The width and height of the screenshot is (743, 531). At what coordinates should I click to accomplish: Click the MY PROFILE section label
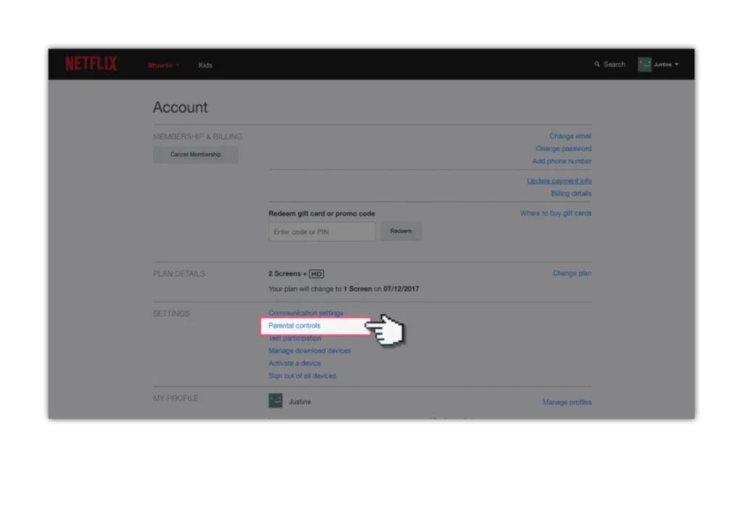(176, 398)
